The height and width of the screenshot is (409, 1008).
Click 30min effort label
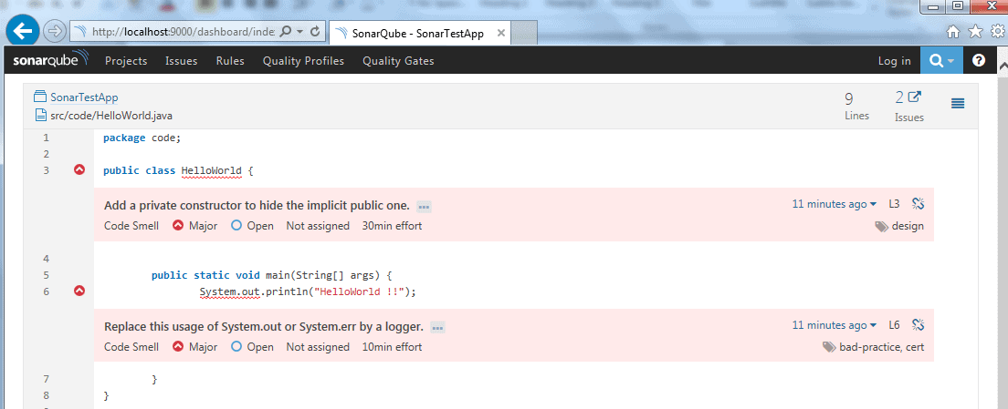[392, 226]
